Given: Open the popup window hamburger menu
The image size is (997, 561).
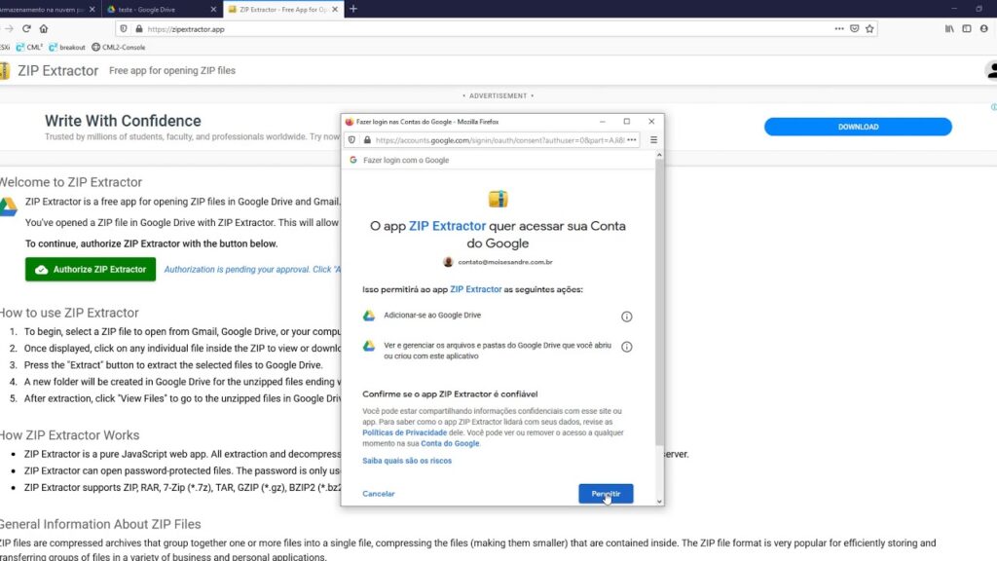Looking at the screenshot, I should (653, 140).
